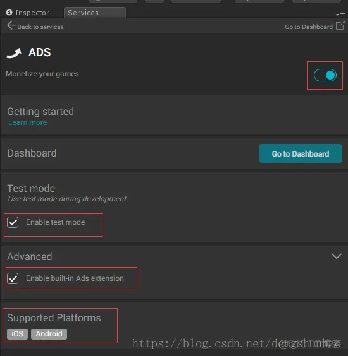Screen dimensions: 348x356
Task: Click the teal Go to Dashboard button
Action: click(301, 153)
